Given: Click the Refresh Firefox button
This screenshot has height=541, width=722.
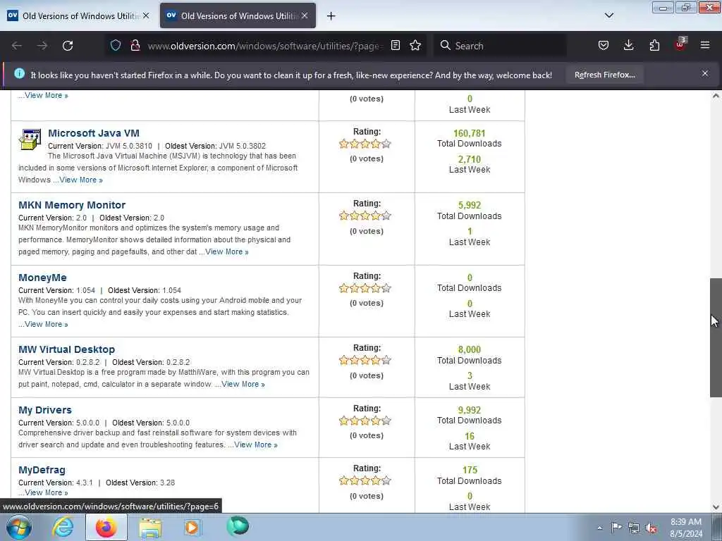Looking at the screenshot, I should click(x=604, y=75).
